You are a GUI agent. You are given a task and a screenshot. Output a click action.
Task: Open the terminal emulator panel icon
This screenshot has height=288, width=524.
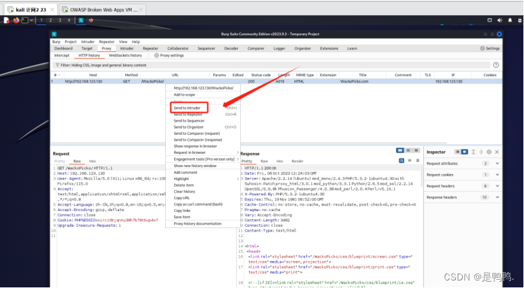click(x=25, y=20)
